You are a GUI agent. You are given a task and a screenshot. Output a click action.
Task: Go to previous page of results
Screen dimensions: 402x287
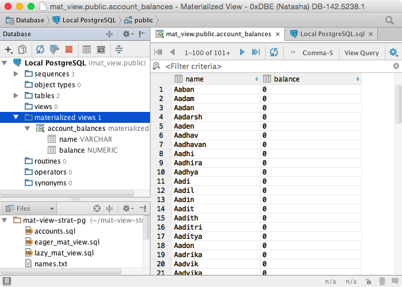click(x=172, y=52)
